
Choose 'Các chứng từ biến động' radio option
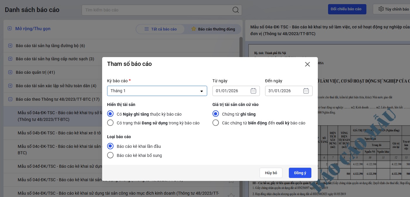[216, 123]
